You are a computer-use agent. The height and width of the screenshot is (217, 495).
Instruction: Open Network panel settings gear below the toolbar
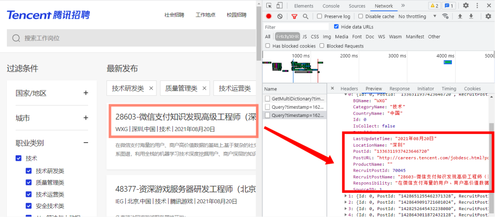[489, 16]
